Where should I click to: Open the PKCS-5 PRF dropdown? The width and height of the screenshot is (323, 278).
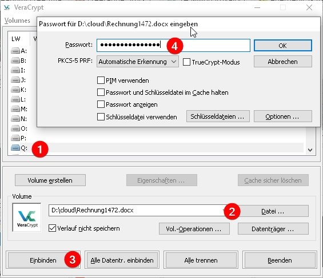point(138,62)
